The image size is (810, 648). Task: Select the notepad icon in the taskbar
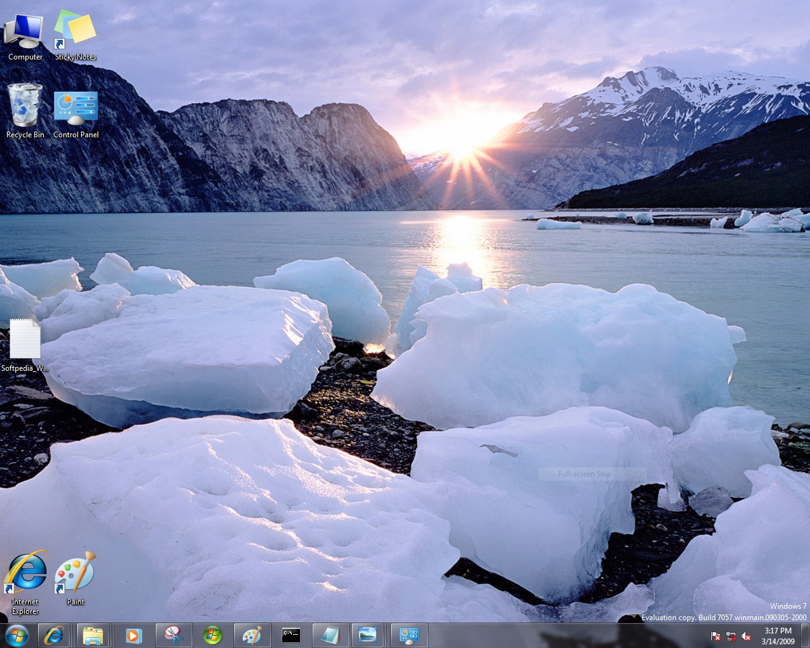330,635
